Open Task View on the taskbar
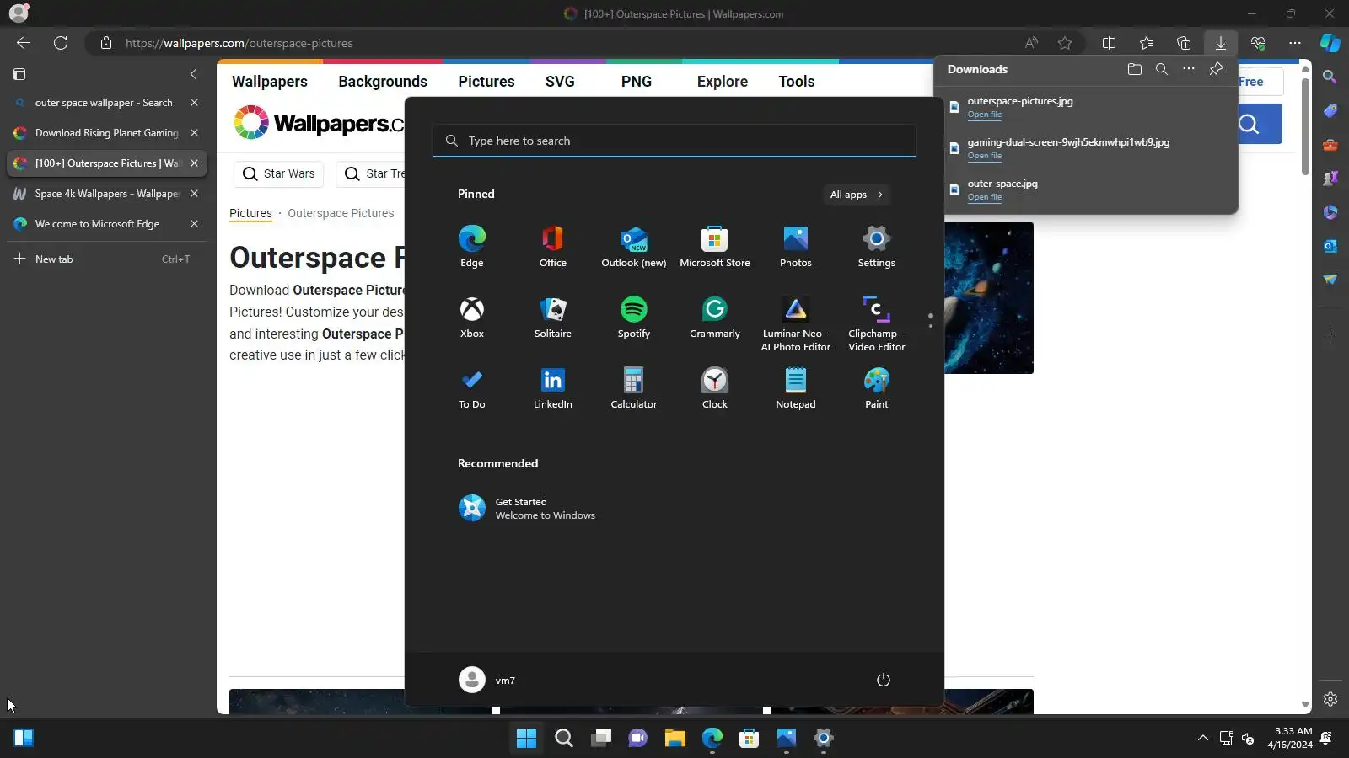Viewport: 1349px width, 758px height. coord(601,739)
